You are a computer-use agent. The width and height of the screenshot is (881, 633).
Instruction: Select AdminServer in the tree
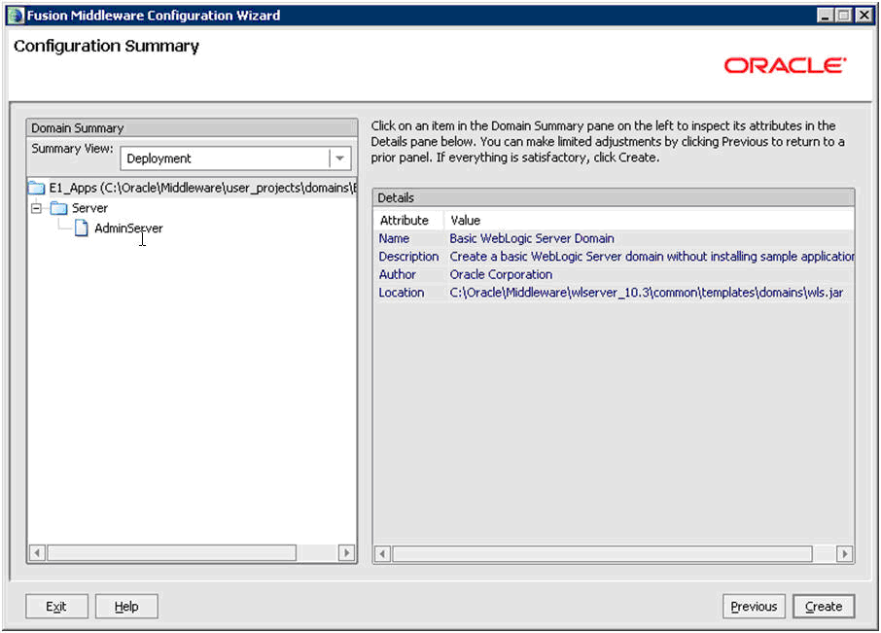tap(128, 229)
